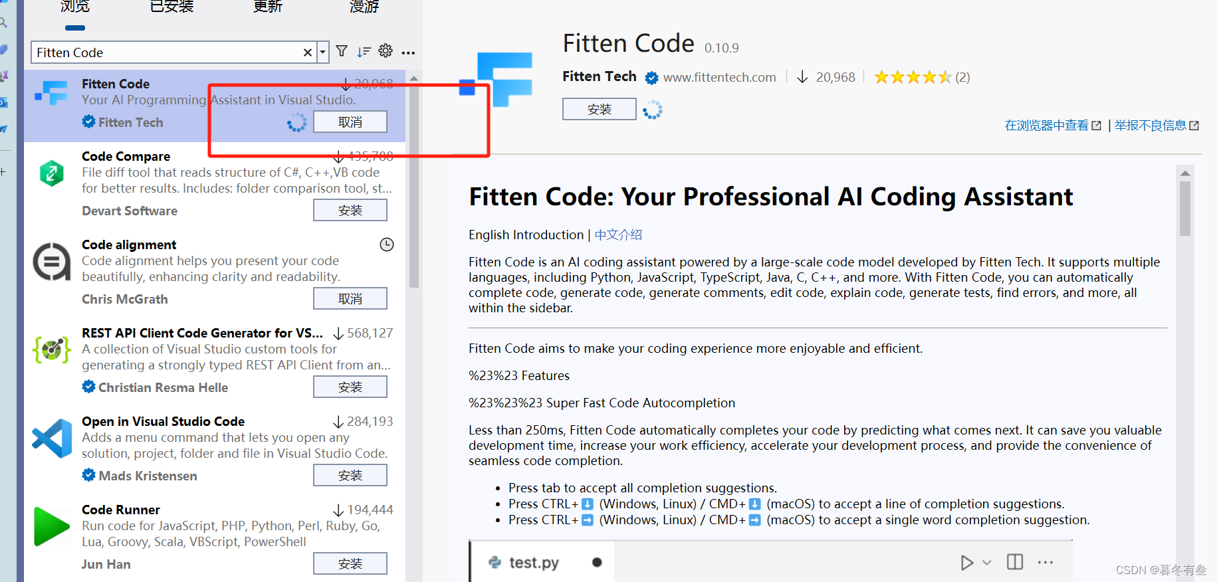Click the 安装 button in details pane
1217x582 pixels.
click(x=599, y=110)
